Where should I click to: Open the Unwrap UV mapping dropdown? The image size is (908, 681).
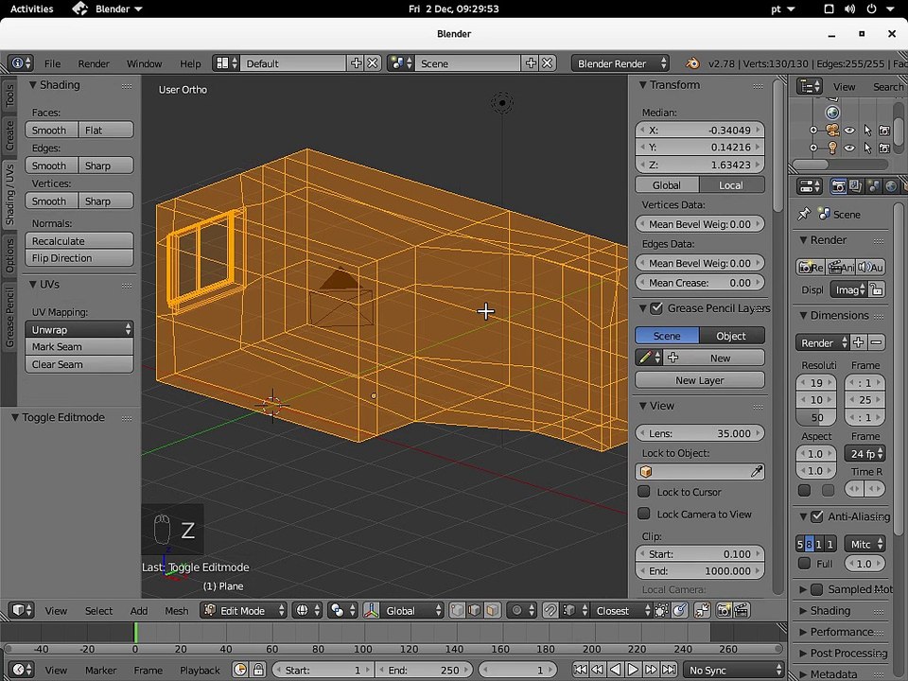[79, 329]
